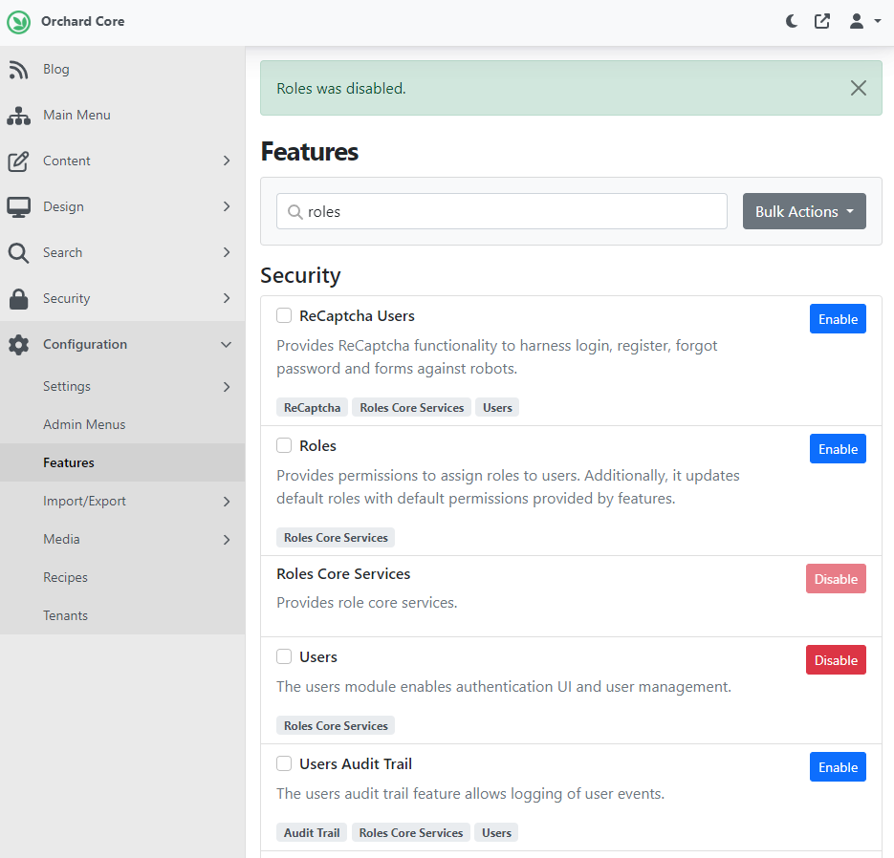This screenshot has height=858, width=894.
Task: Click the Search magnifier sidebar icon
Action: (18, 253)
